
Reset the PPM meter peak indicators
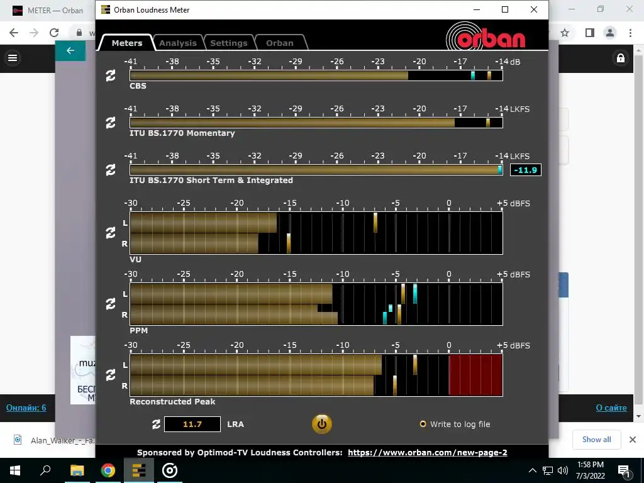[x=111, y=304]
